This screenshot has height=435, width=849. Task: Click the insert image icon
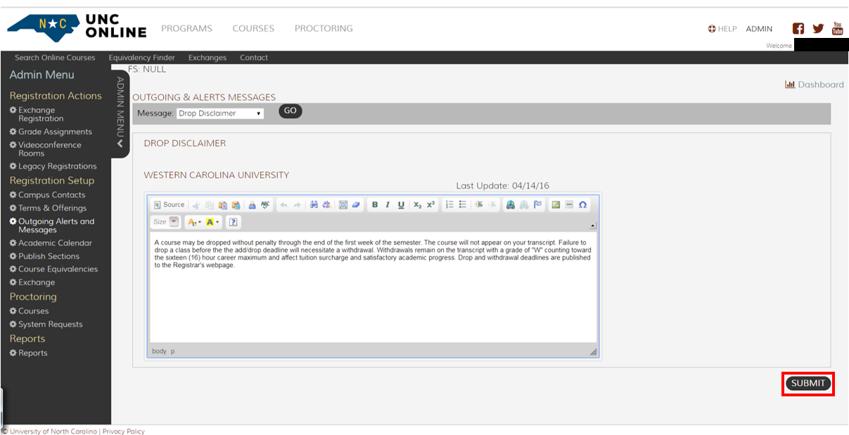tap(556, 204)
